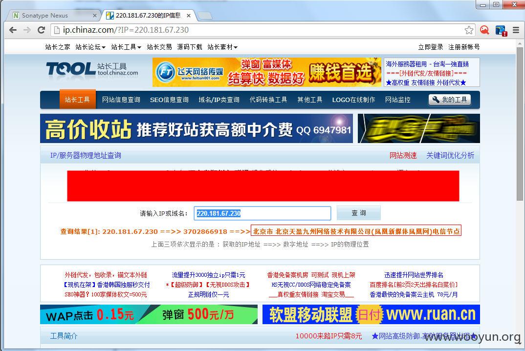Screen dimensions: 525x351
Task: Click the 飞天网络传媒 banner ad
Action: click(266, 72)
